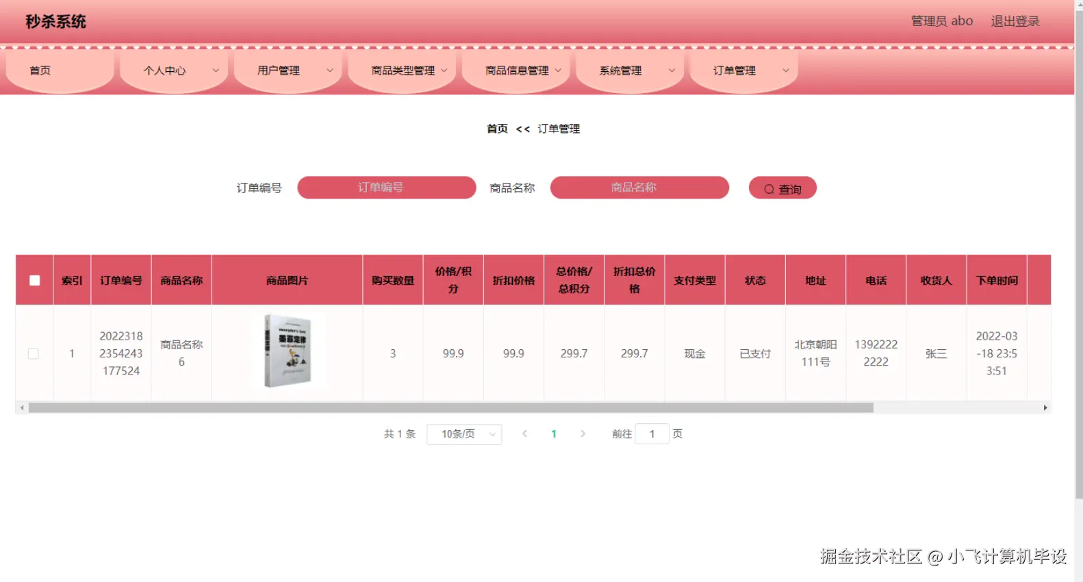Click the 共 1 条 total count text
Viewport: 1083px width, 582px height.
[400, 434]
